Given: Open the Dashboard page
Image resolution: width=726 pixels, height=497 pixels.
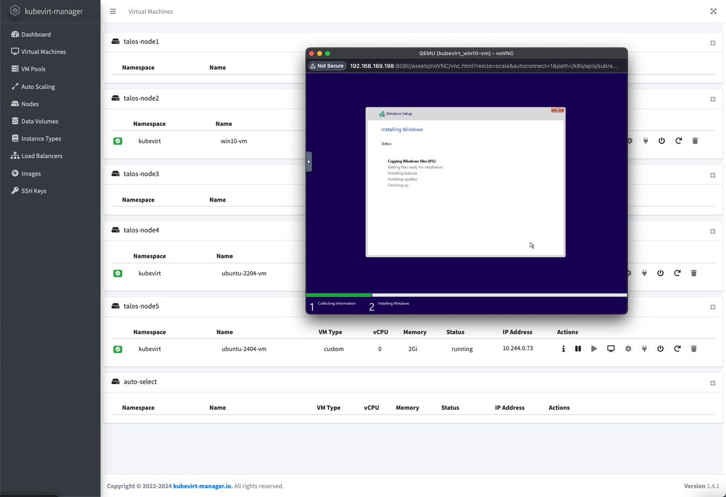Looking at the screenshot, I should click(31, 35).
